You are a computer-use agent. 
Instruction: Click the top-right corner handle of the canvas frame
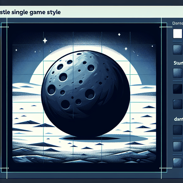pos(160,27)
